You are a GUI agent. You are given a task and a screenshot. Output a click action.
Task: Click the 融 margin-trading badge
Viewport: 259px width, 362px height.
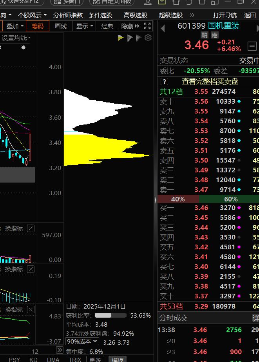(205, 35)
